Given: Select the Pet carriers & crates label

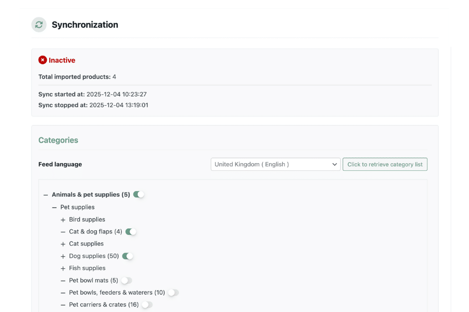Looking at the screenshot, I should [x=103, y=305].
